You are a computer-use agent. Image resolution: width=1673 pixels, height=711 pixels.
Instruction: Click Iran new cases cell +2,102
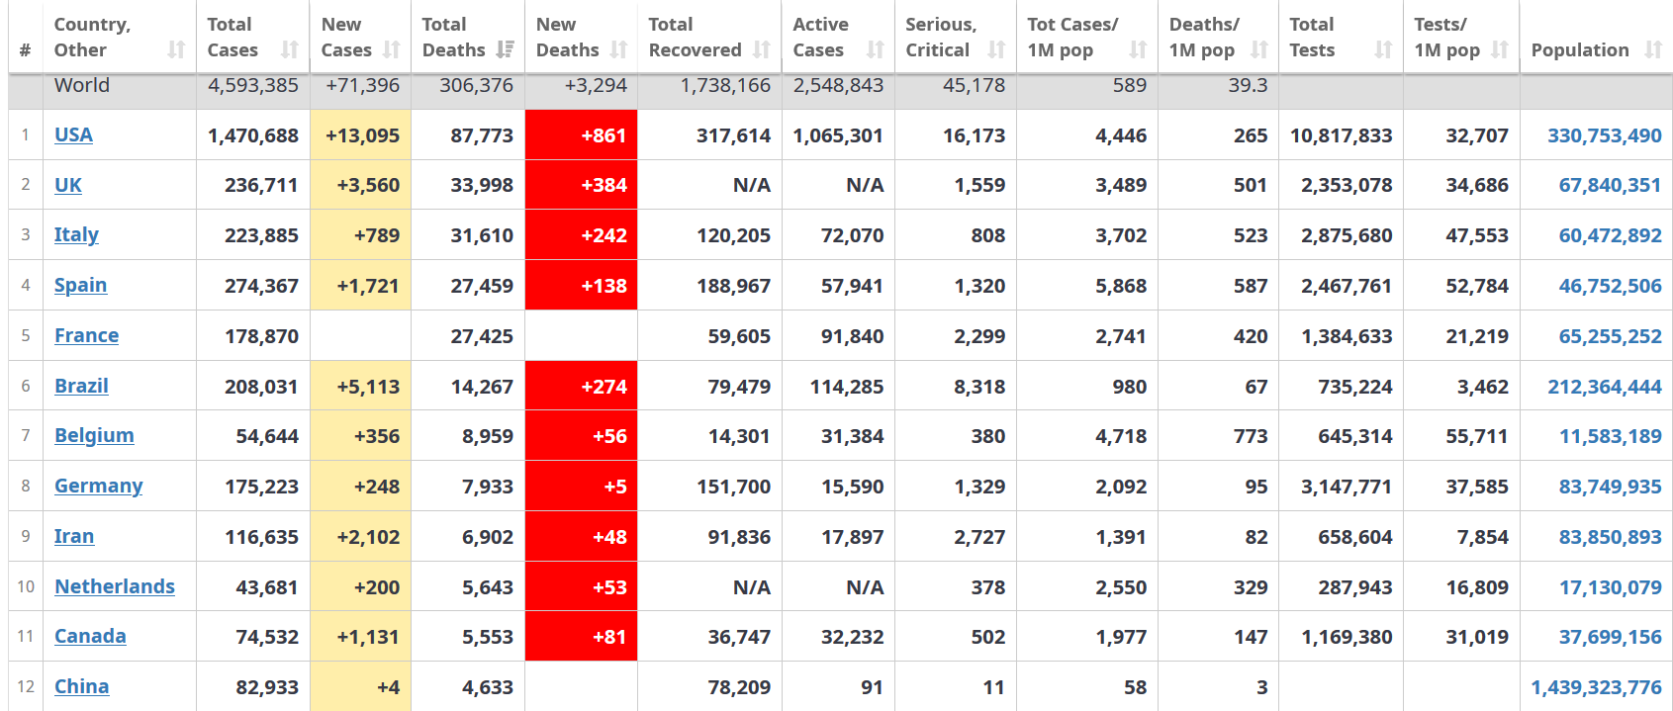click(x=360, y=537)
